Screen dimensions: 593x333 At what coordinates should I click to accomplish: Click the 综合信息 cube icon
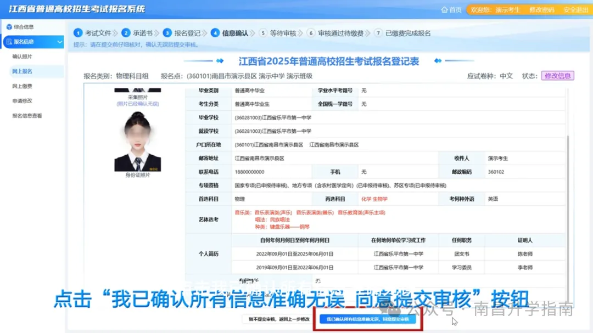click(9, 27)
